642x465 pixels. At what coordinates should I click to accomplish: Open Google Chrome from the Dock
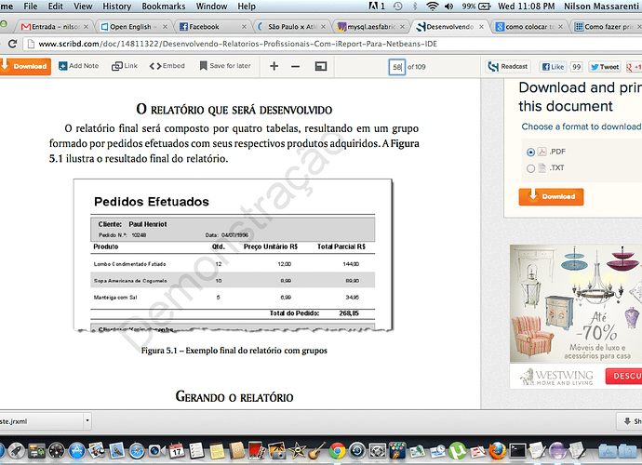337,451
